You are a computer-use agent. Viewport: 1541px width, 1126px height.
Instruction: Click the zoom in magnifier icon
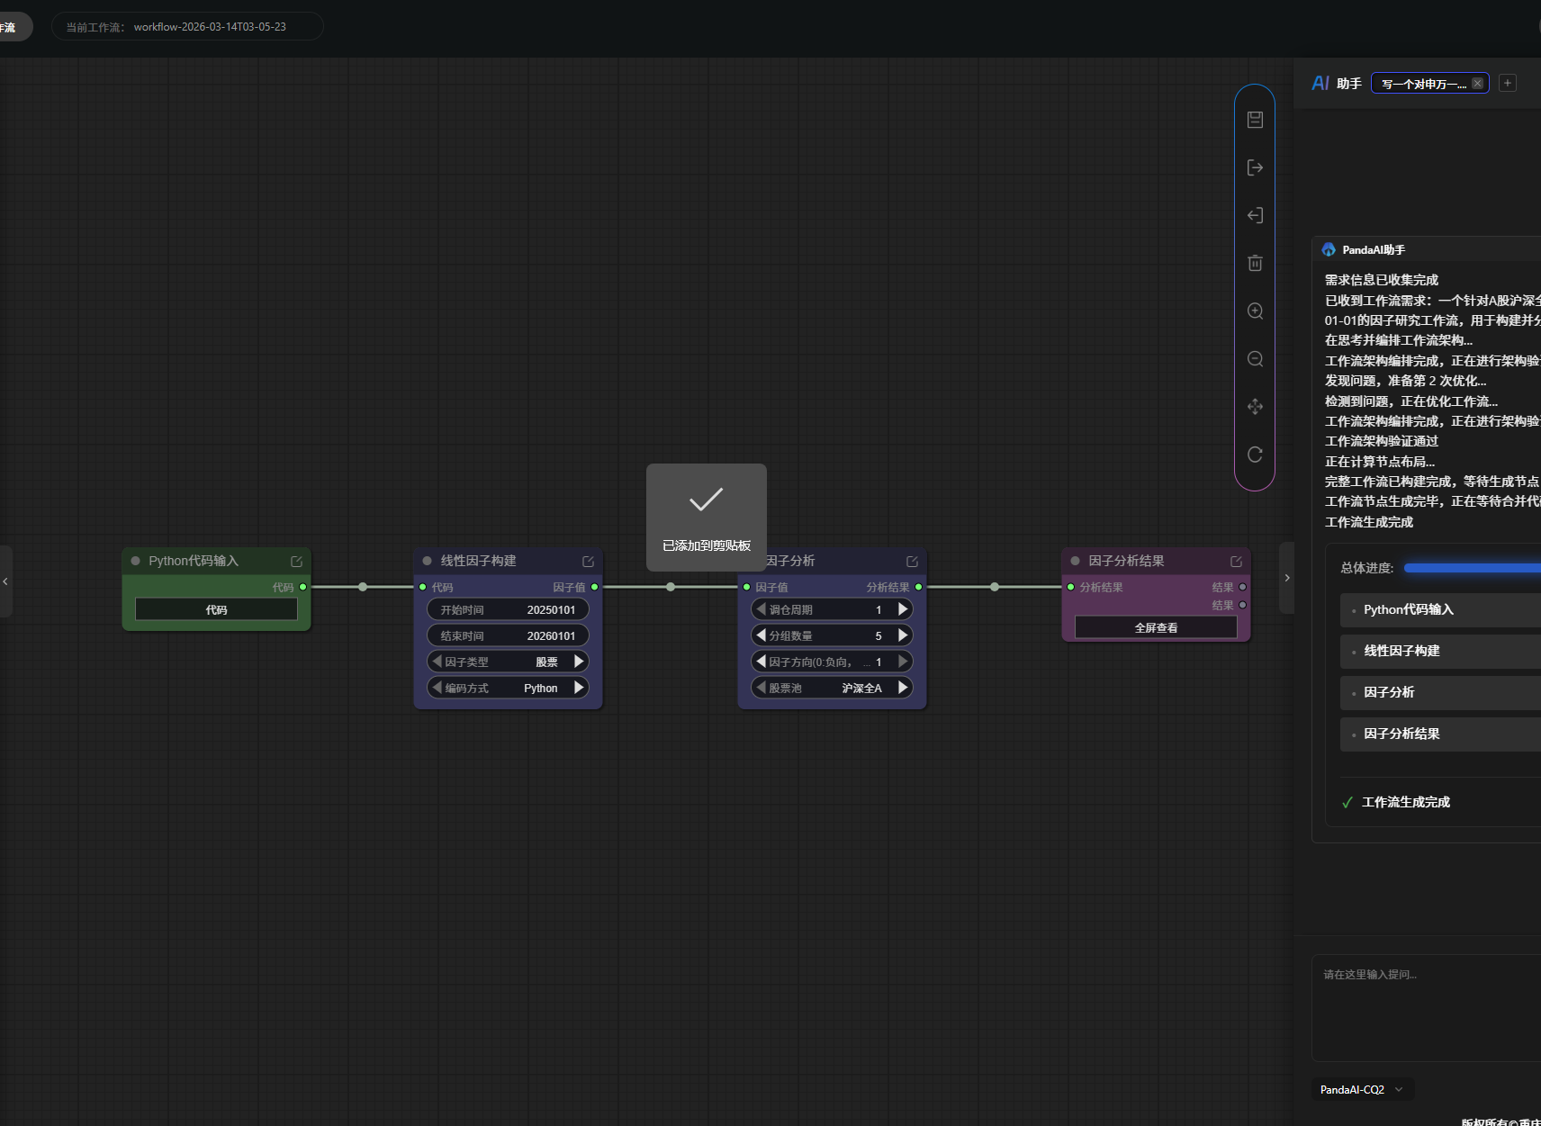(x=1255, y=311)
